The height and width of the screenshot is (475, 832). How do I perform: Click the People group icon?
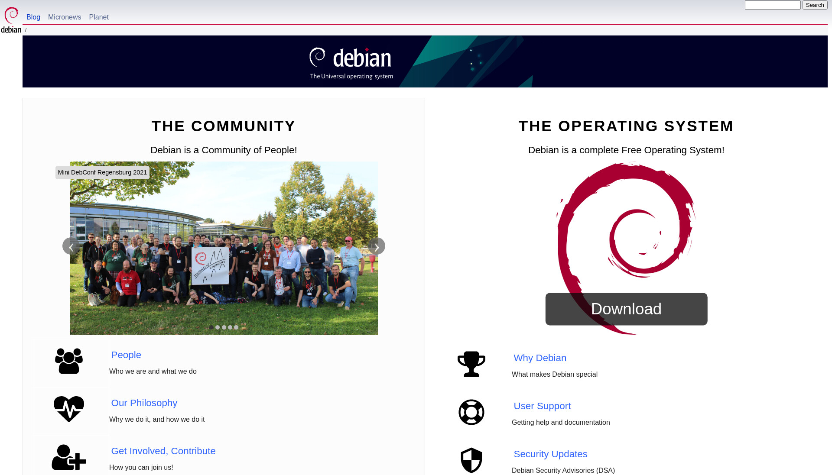[69, 361]
